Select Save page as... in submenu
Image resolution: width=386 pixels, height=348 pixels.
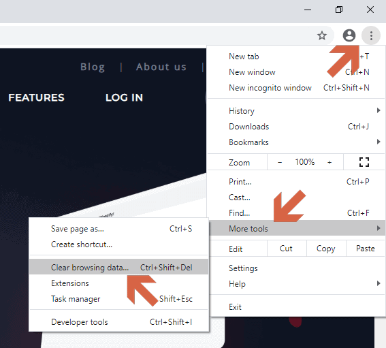point(118,229)
